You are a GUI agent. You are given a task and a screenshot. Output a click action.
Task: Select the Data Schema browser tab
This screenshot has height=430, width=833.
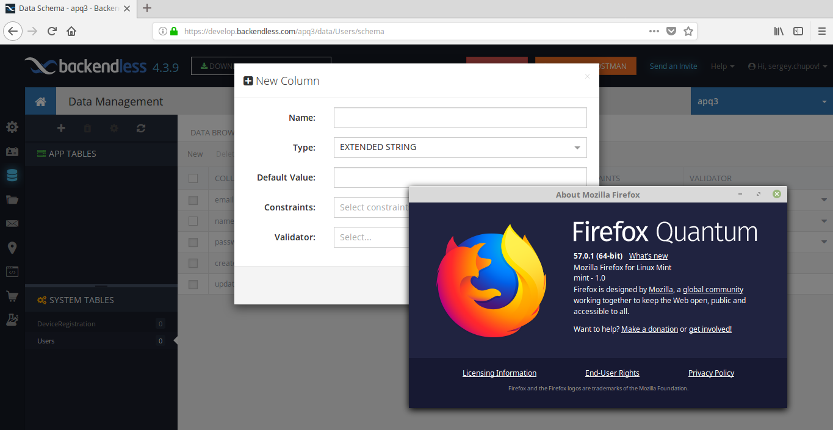[69, 9]
